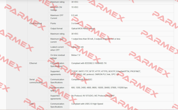This screenshot has width=178, height=110.
Task: Click 'Compliant with USB 2.0 High Speed' value
Action: [87, 104]
